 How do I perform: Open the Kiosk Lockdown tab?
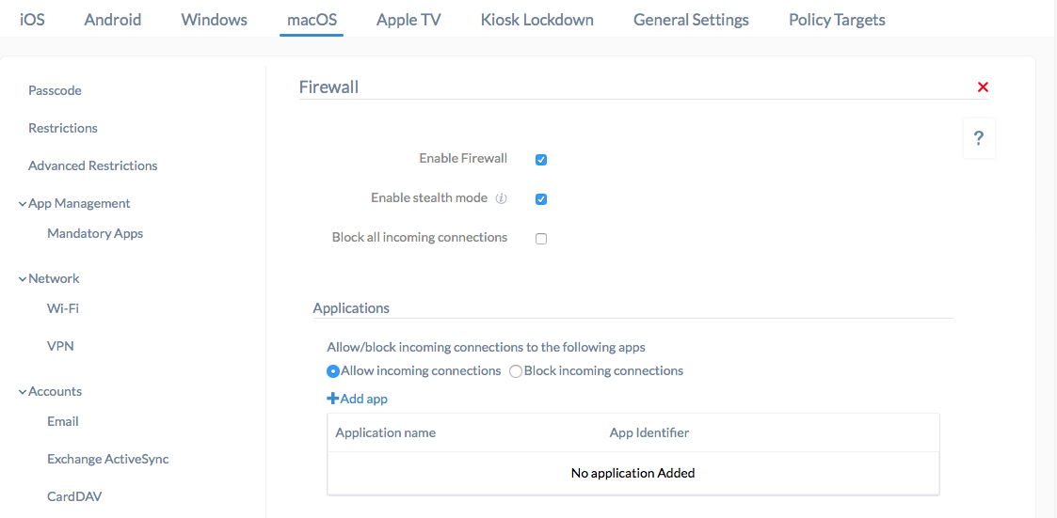(x=537, y=20)
